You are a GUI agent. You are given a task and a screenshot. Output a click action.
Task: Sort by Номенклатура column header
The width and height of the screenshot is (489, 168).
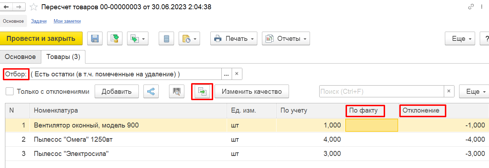click(128, 110)
